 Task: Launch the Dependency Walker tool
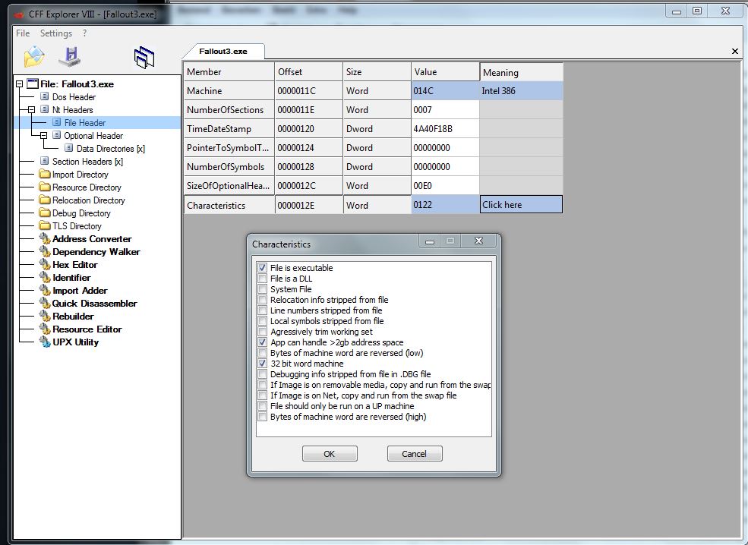96,251
